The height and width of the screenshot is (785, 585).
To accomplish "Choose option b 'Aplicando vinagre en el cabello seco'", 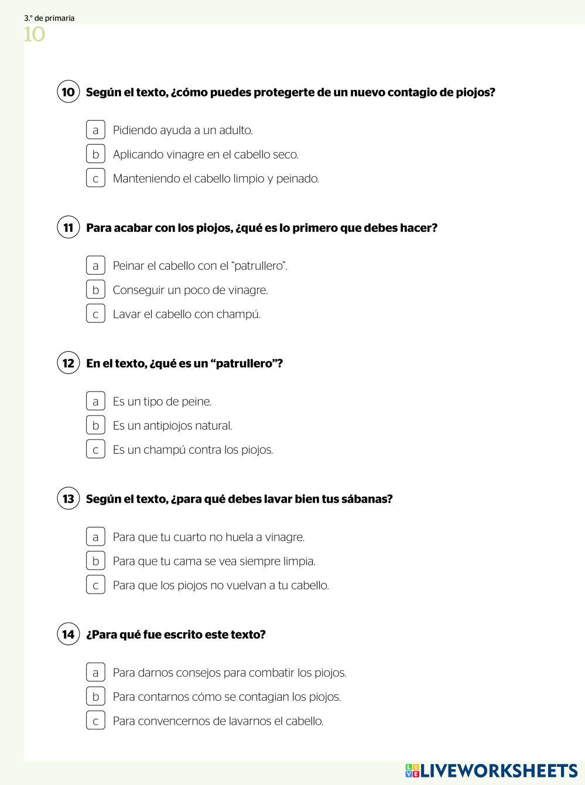I will pyautogui.click(x=95, y=154).
